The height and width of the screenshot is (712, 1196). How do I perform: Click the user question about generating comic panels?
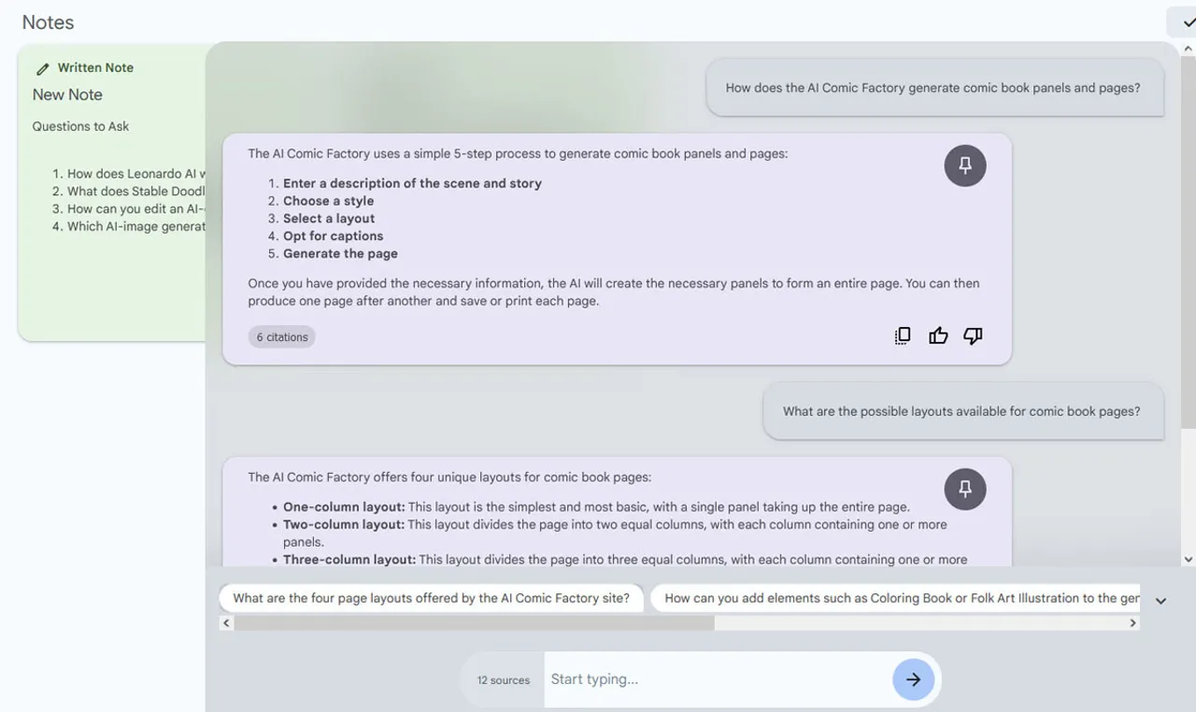coord(933,88)
